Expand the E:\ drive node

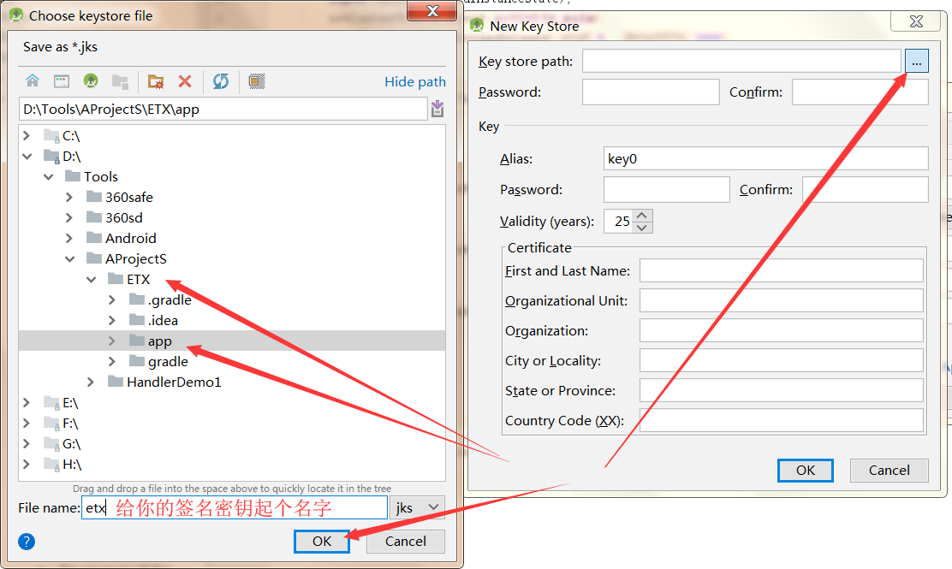tap(26, 403)
